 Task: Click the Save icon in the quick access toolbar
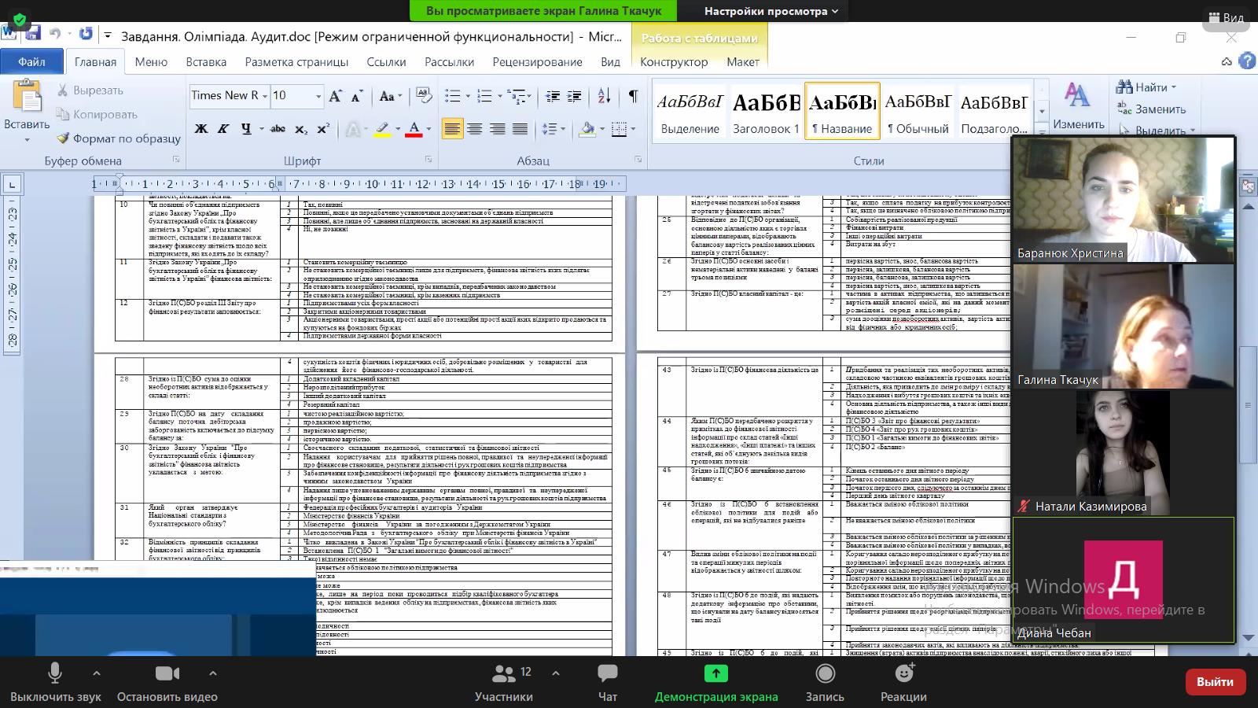[x=33, y=34]
